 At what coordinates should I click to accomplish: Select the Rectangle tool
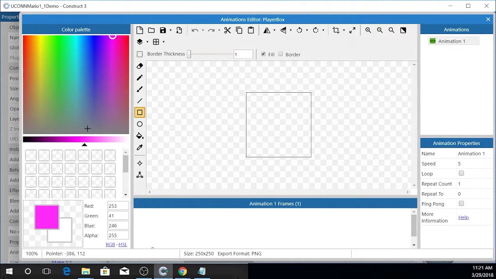pos(140,112)
